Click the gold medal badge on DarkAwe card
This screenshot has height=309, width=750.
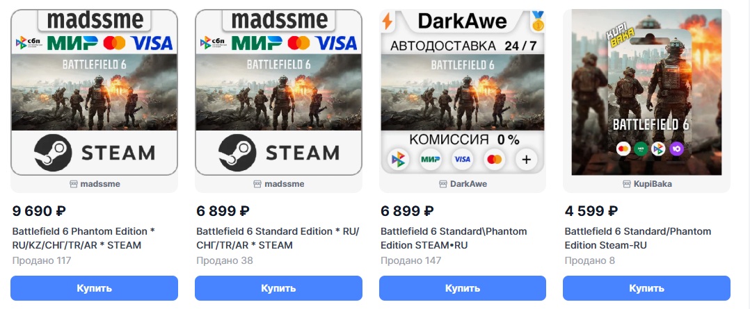tap(537, 21)
